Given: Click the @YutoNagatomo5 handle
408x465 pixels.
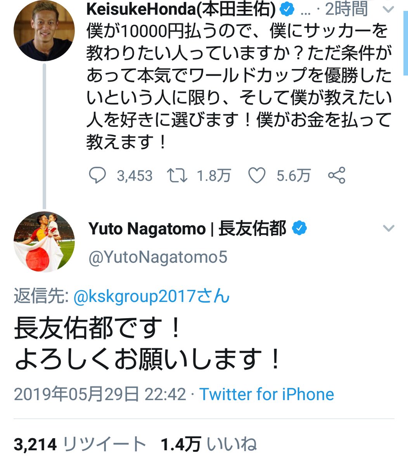Looking at the screenshot, I should pos(158,257).
